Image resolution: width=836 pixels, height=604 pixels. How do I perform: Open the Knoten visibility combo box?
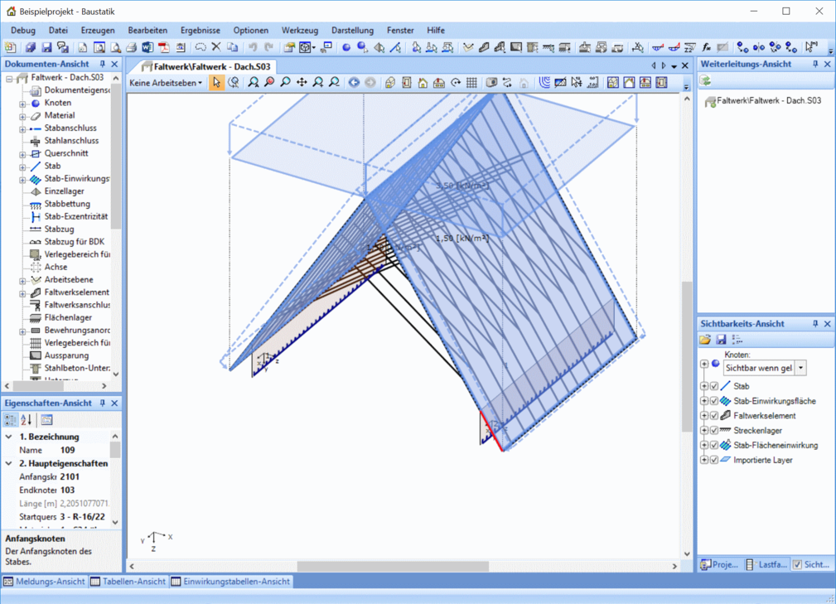pos(800,368)
